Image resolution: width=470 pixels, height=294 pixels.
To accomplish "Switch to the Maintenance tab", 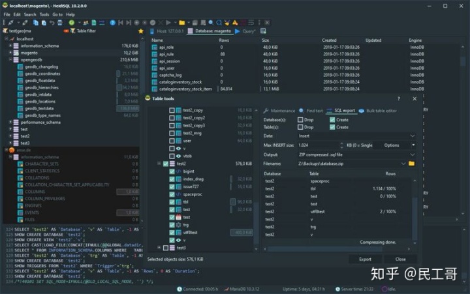I will (x=279, y=111).
